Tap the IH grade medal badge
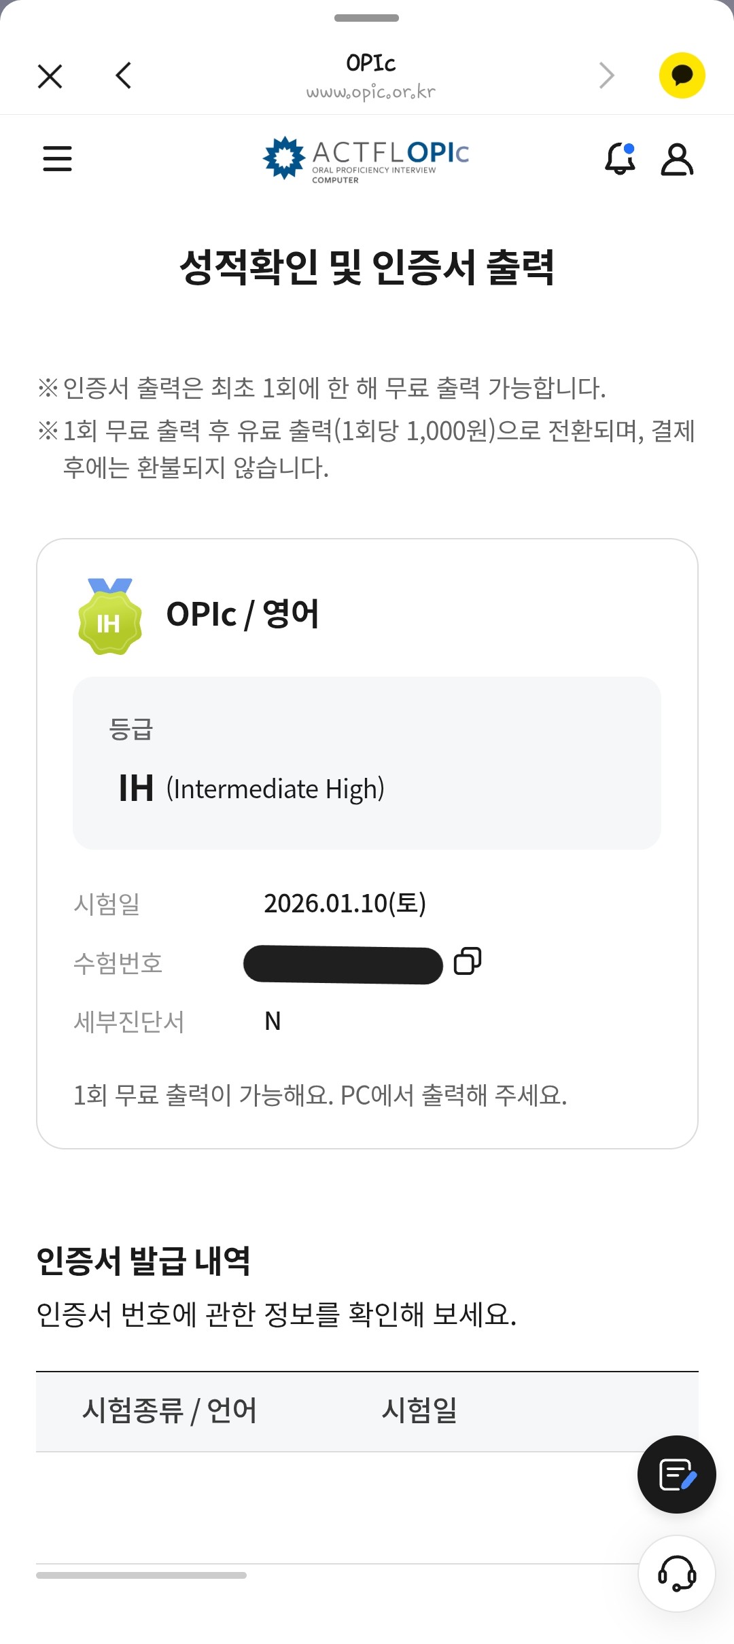Screen dimensions: 734x1644 point(110,618)
